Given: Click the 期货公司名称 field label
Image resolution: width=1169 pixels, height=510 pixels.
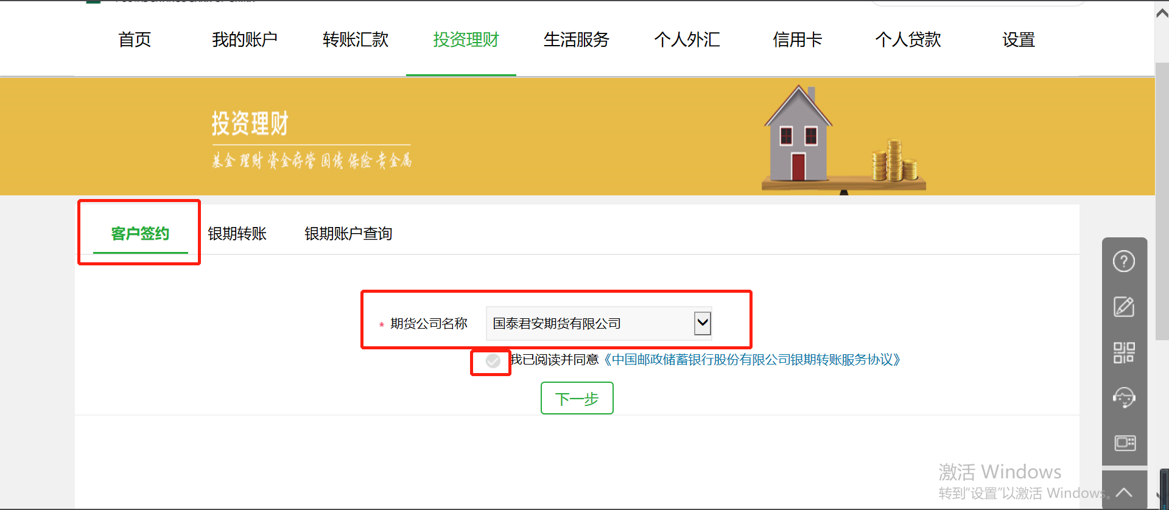Looking at the screenshot, I should pos(429,324).
